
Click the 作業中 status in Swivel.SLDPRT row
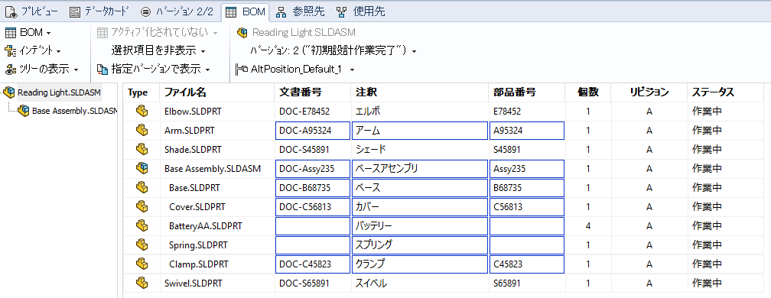pyautogui.click(x=707, y=283)
